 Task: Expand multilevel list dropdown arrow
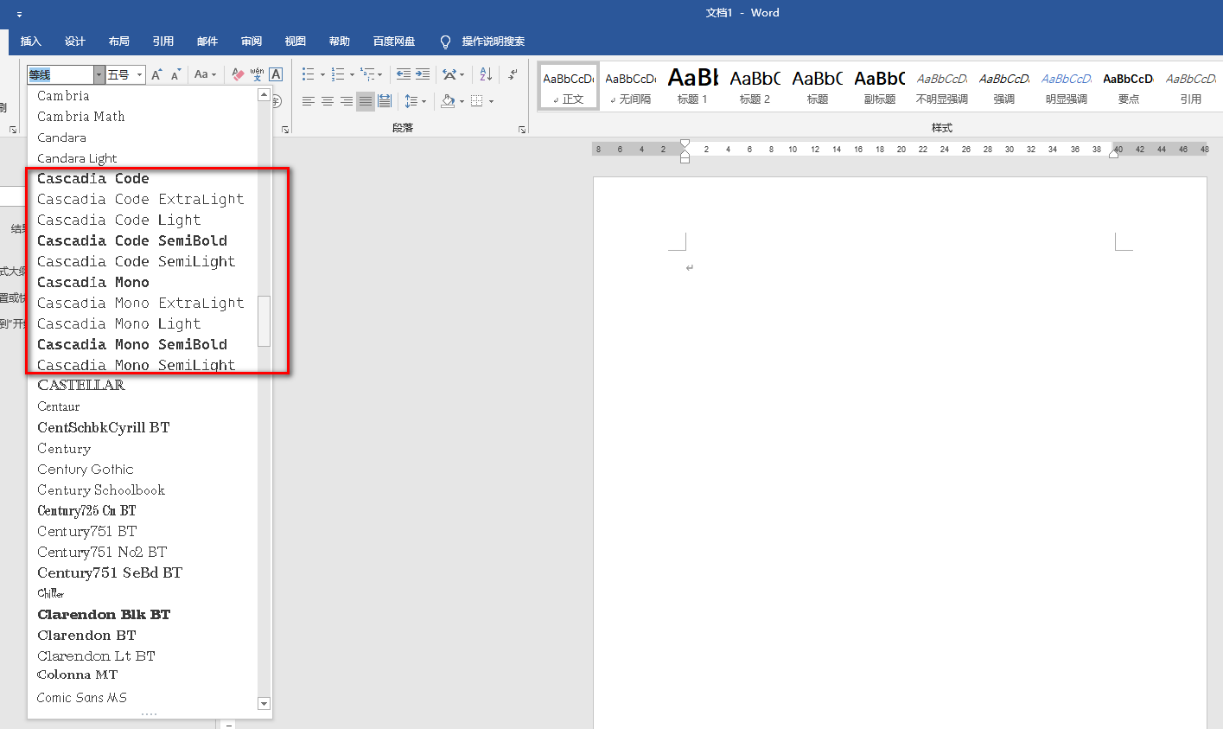[380, 74]
